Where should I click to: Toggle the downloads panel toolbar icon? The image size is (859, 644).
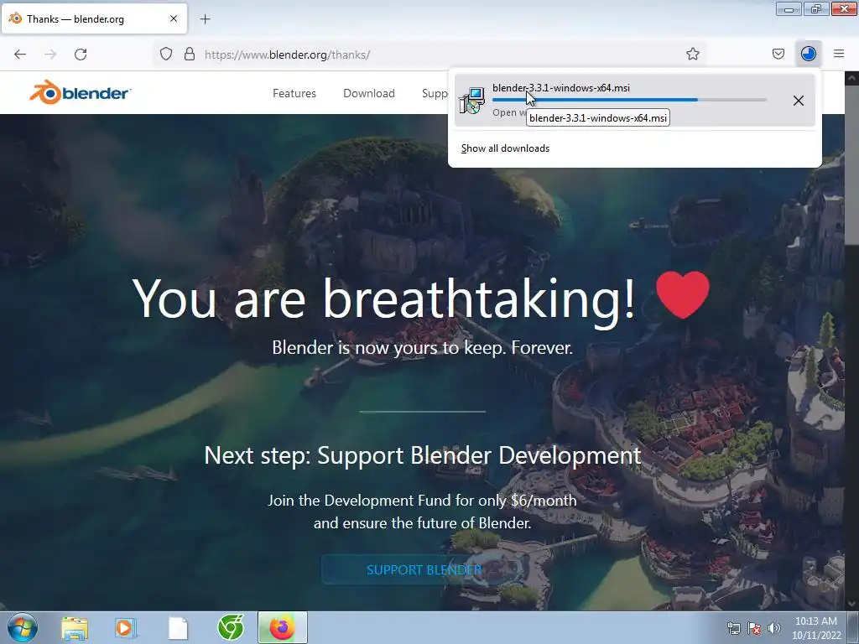coord(809,54)
